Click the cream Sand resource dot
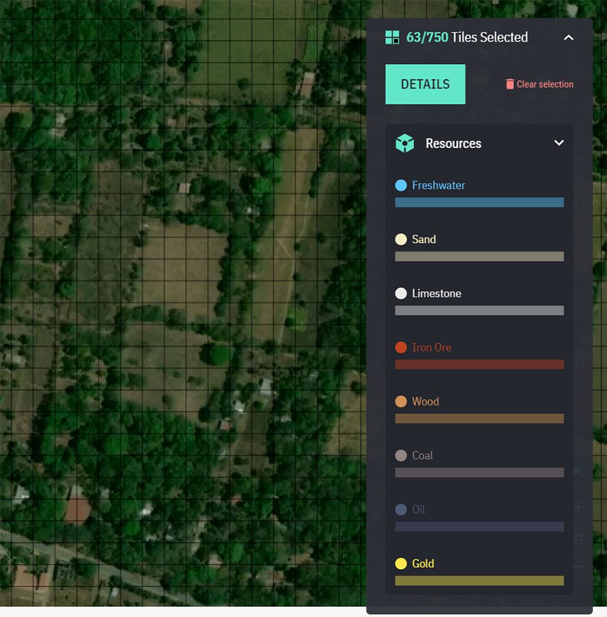Viewport: 607px width, 617px height. (x=401, y=239)
